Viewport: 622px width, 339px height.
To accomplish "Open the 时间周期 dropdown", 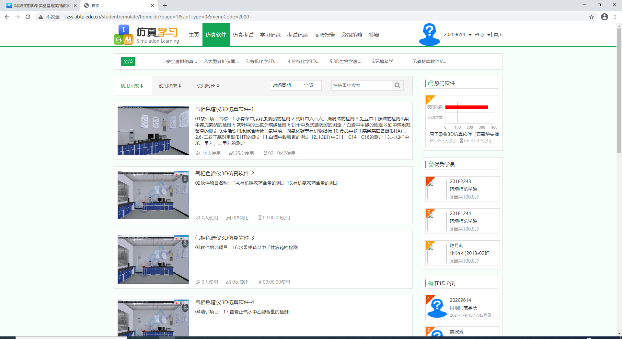I will (308, 85).
